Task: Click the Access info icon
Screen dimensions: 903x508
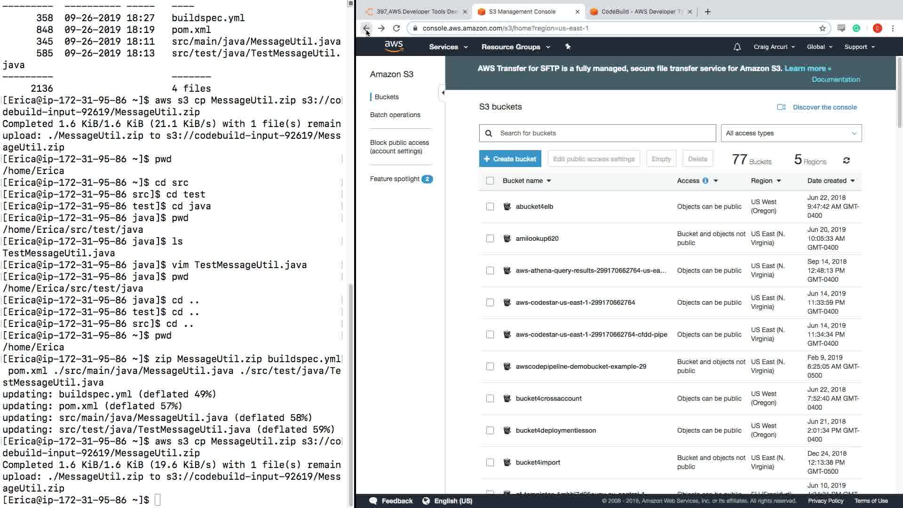Action: pyautogui.click(x=705, y=181)
